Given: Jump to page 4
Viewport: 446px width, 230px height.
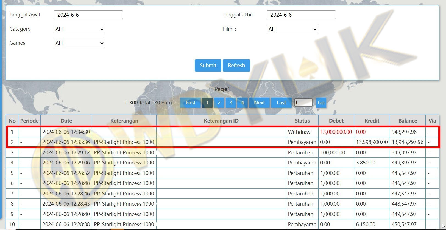Looking at the screenshot, I should [242, 103].
